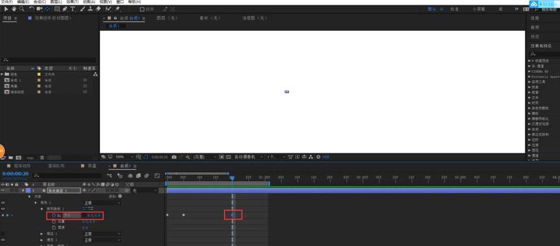Viewport: 560px width, 246px height.
Task: Collapse the 矩形 1 group
Action: pyautogui.click(x=35, y=203)
